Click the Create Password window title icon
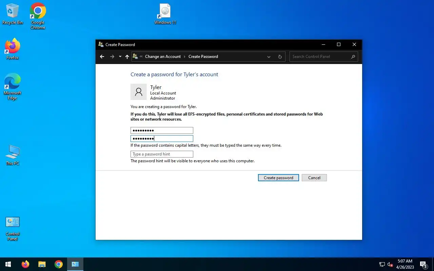 click(101, 44)
